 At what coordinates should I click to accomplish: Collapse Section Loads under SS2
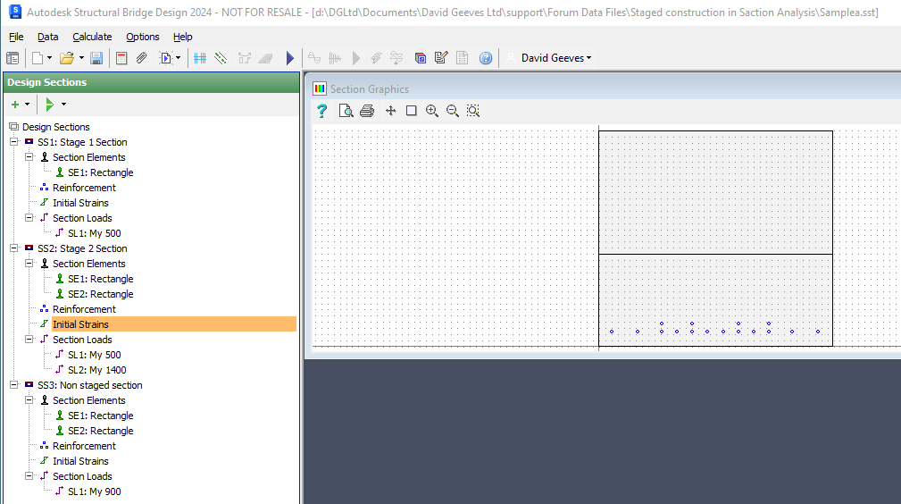tap(29, 339)
